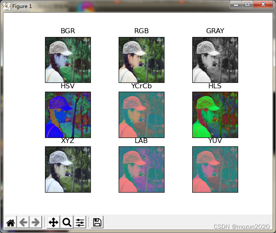The width and height of the screenshot is (276, 233).
Task: Click the "BGR" subplot title
Action: (68, 31)
